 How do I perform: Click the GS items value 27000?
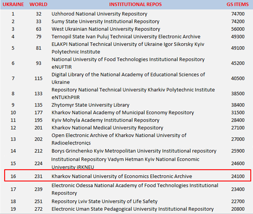tap(238, 139)
